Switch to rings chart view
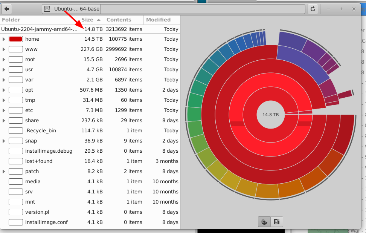This screenshot has height=233, width=366. point(264,222)
